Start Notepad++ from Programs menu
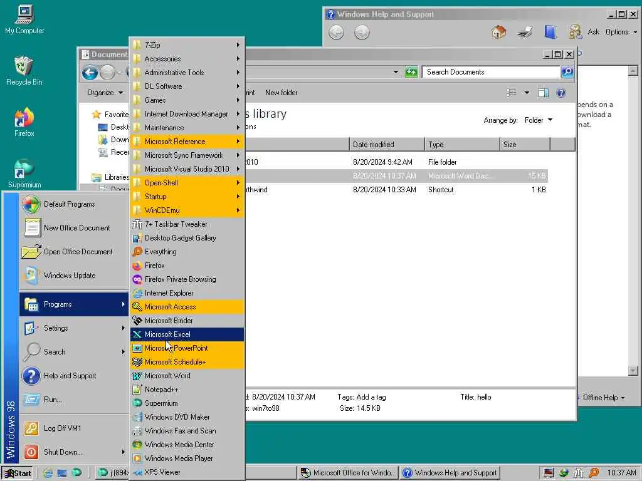This screenshot has height=481, width=642. click(187, 390)
